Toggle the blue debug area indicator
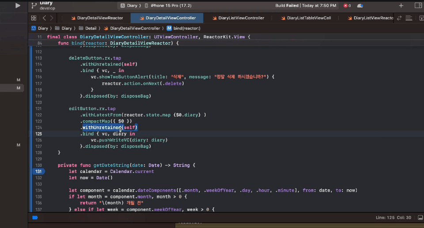This screenshot has width=424, height=228. coord(35,217)
